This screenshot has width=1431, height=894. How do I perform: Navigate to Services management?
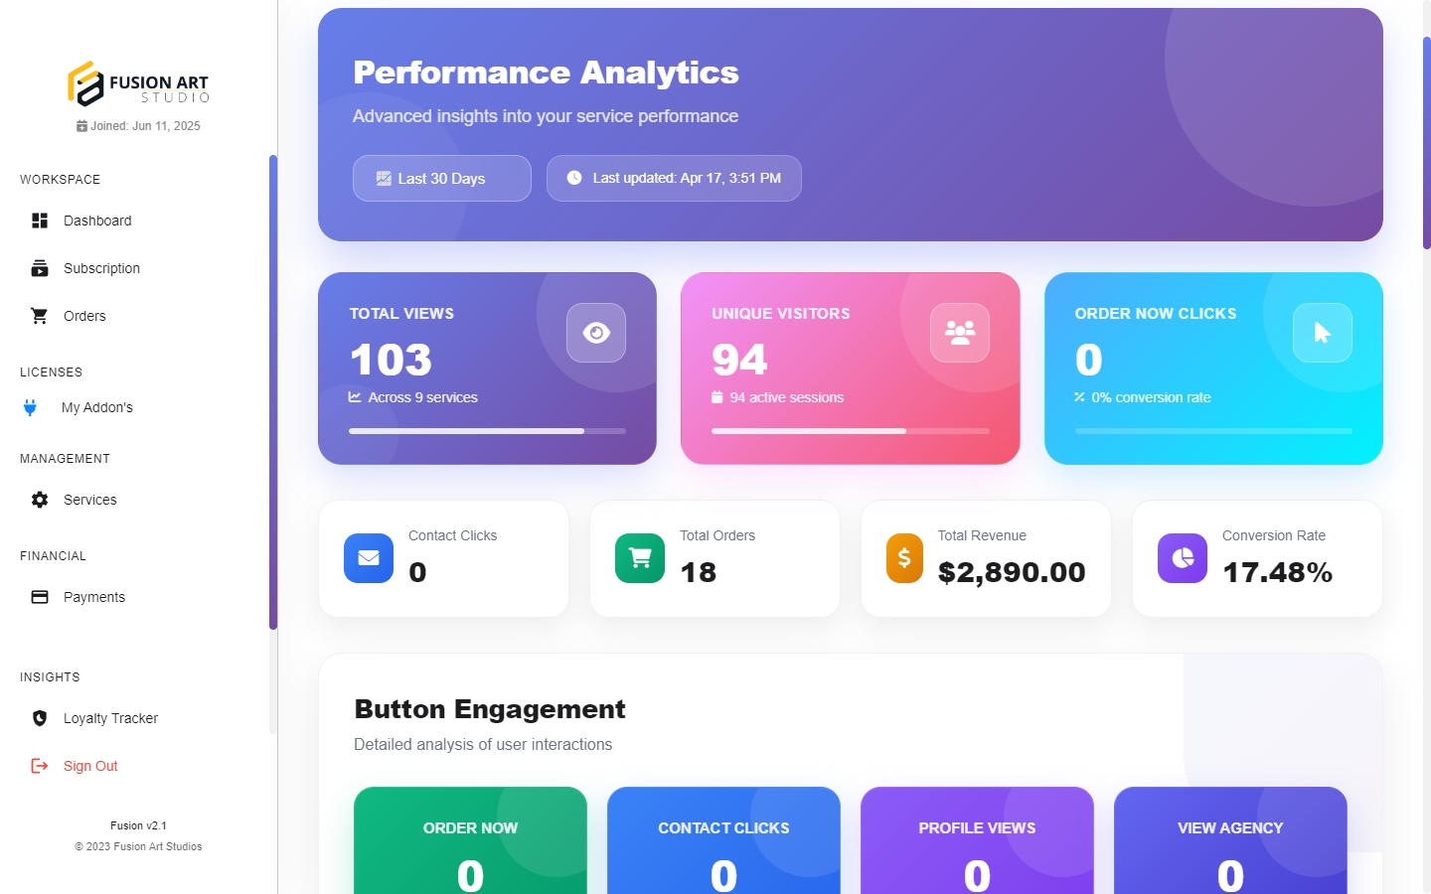pos(89,500)
